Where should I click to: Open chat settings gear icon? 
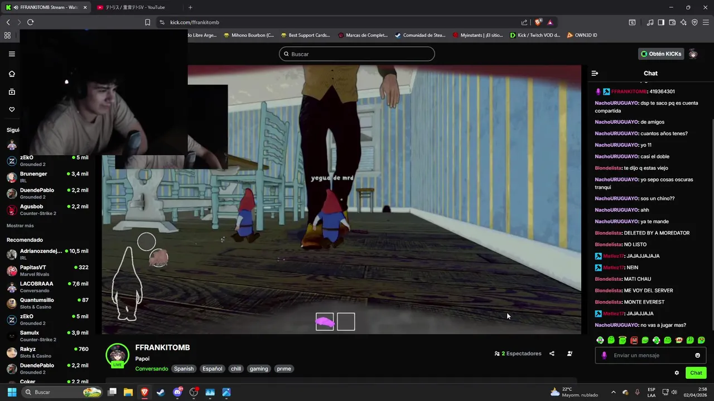click(x=677, y=373)
